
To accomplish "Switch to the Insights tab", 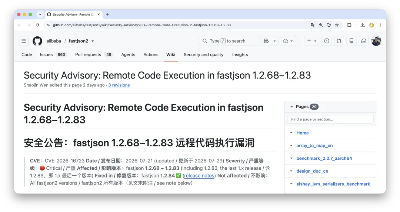I will (240, 54).
